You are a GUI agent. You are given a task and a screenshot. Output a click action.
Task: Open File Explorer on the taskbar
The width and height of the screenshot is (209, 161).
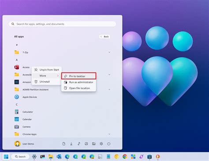(x=51, y=157)
